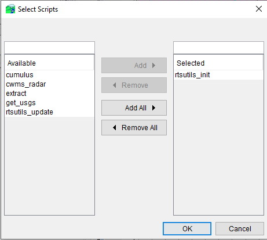Click Remove All to clear selected scripts
267x240 pixels.
(134, 128)
